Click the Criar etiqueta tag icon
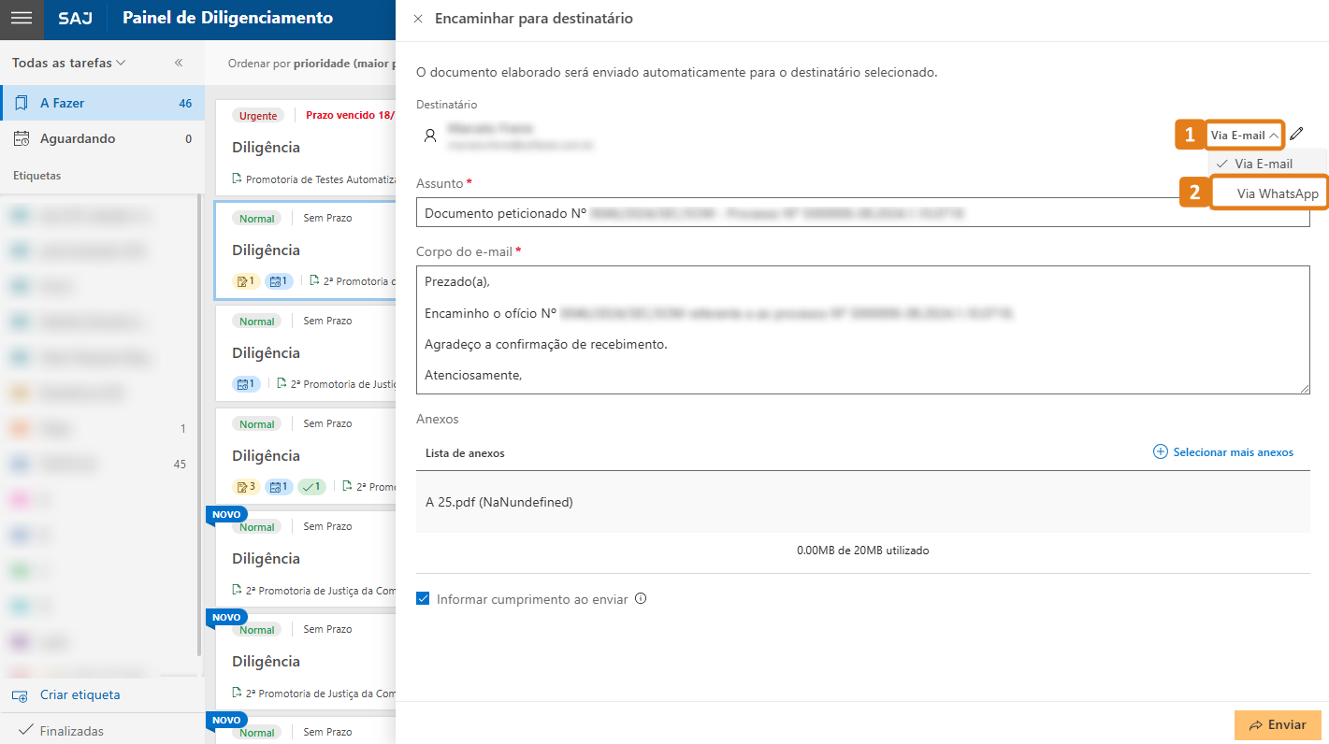Image resolution: width=1329 pixels, height=744 pixels. coord(21,694)
